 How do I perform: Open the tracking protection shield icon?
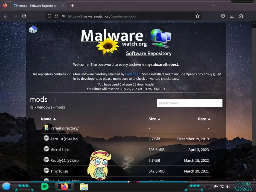[x=49, y=16]
